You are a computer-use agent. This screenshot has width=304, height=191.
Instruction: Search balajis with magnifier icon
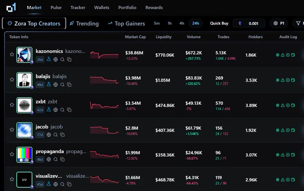click(x=62, y=84)
